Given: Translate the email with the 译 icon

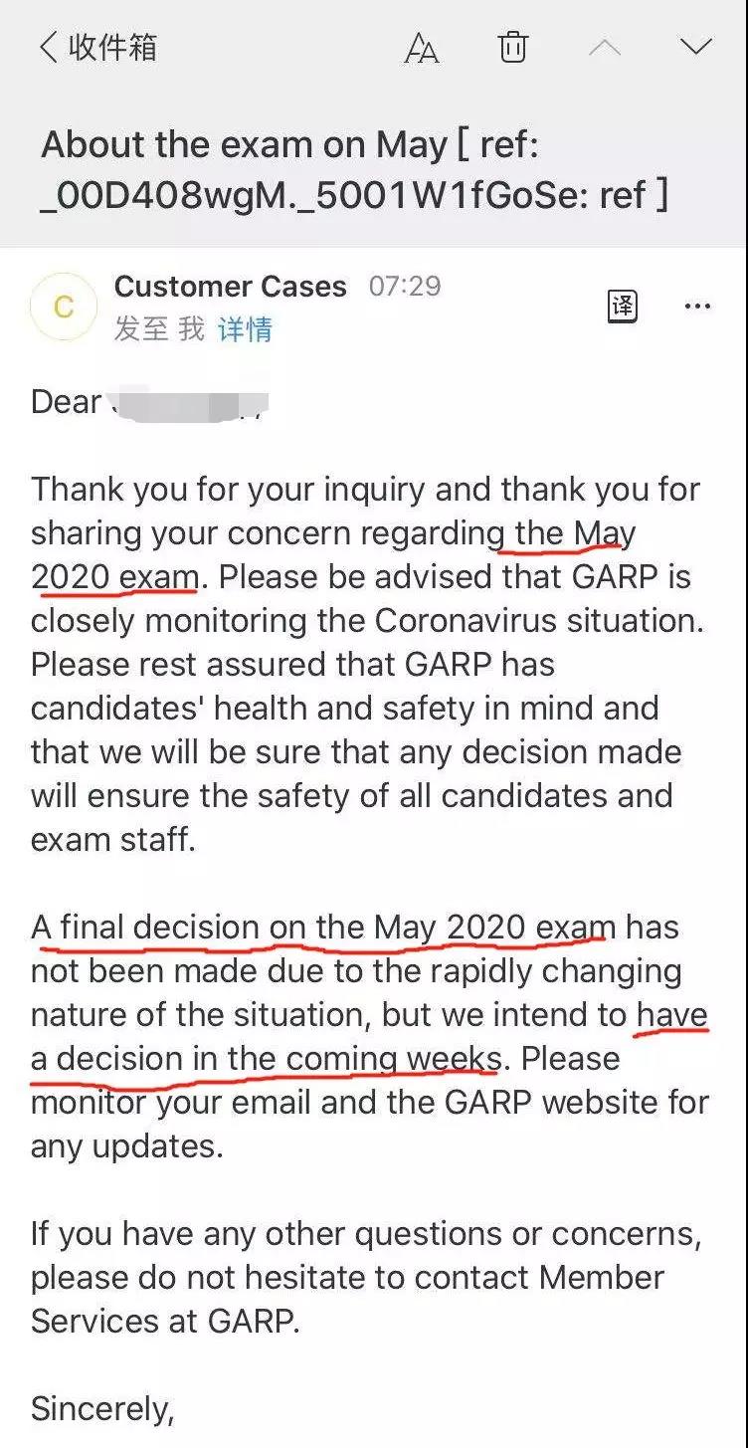Looking at the screenshot, I should click(623, 306).
